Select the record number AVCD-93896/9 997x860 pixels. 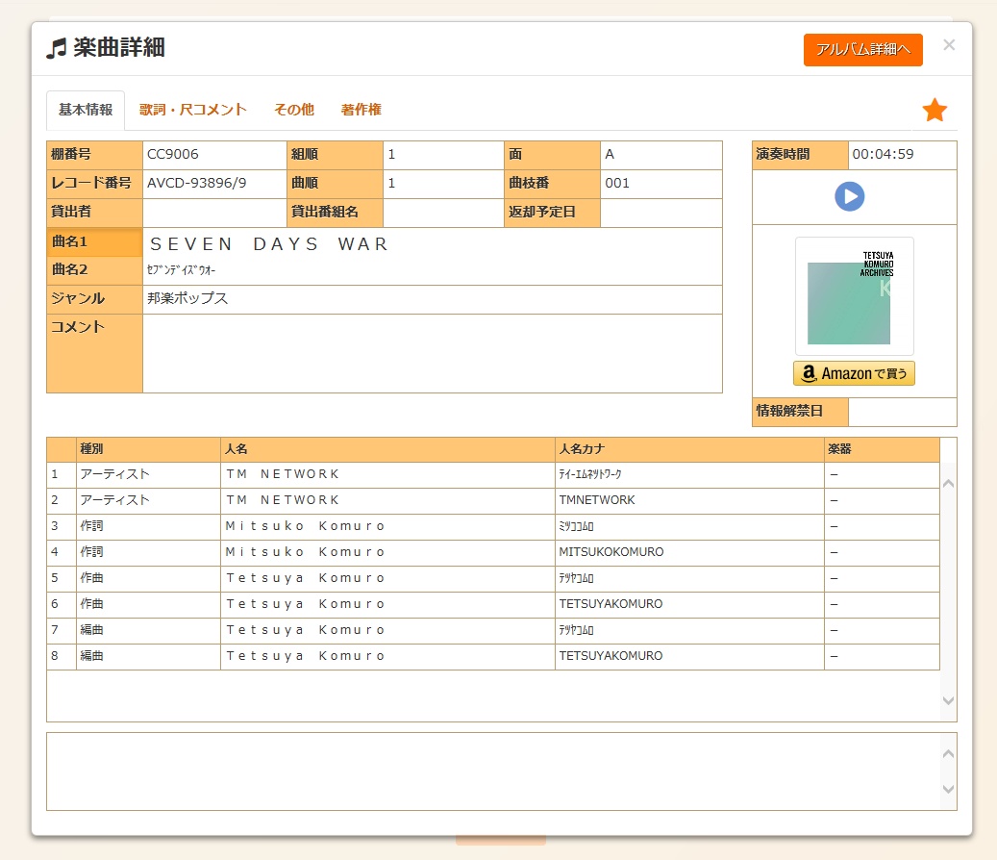coord(196,183)
